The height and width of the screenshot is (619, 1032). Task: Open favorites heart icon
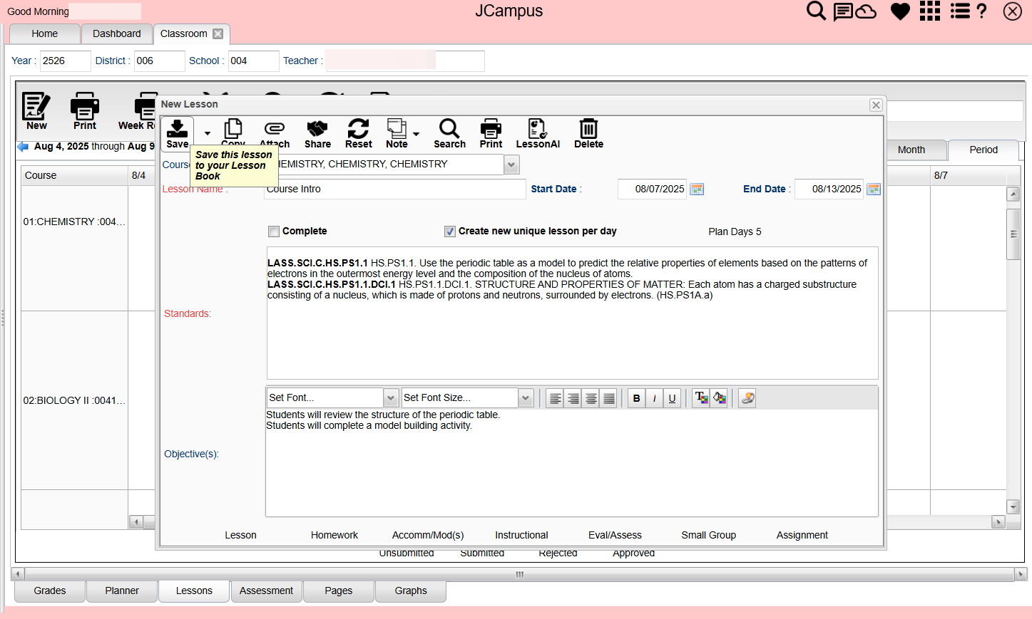tap(900, 11)
